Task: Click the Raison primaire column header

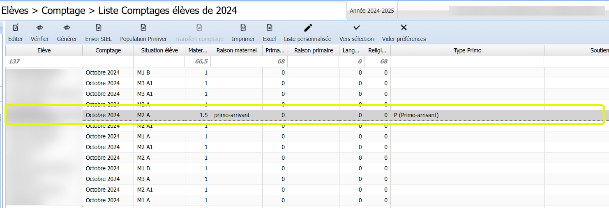Action: pos(313,51)
